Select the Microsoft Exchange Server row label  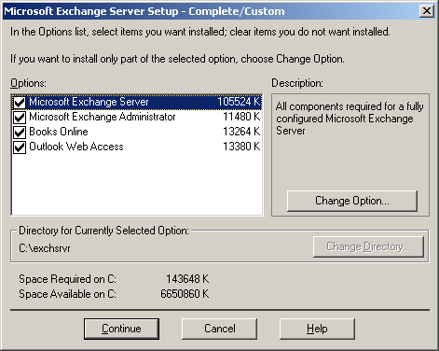tap(89, 102)
